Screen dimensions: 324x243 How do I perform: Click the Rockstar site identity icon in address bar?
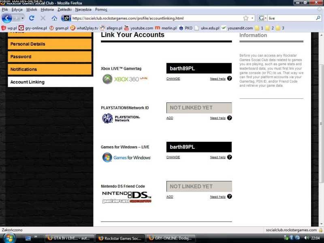tap(66, 18)
